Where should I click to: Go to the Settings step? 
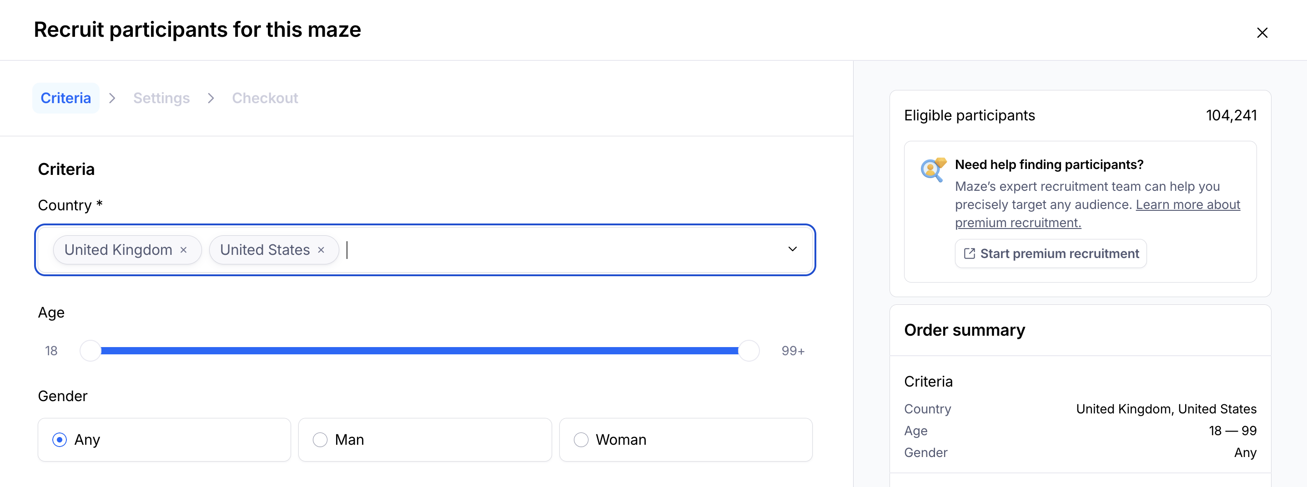pyautogui.click(x=161, y=98)
